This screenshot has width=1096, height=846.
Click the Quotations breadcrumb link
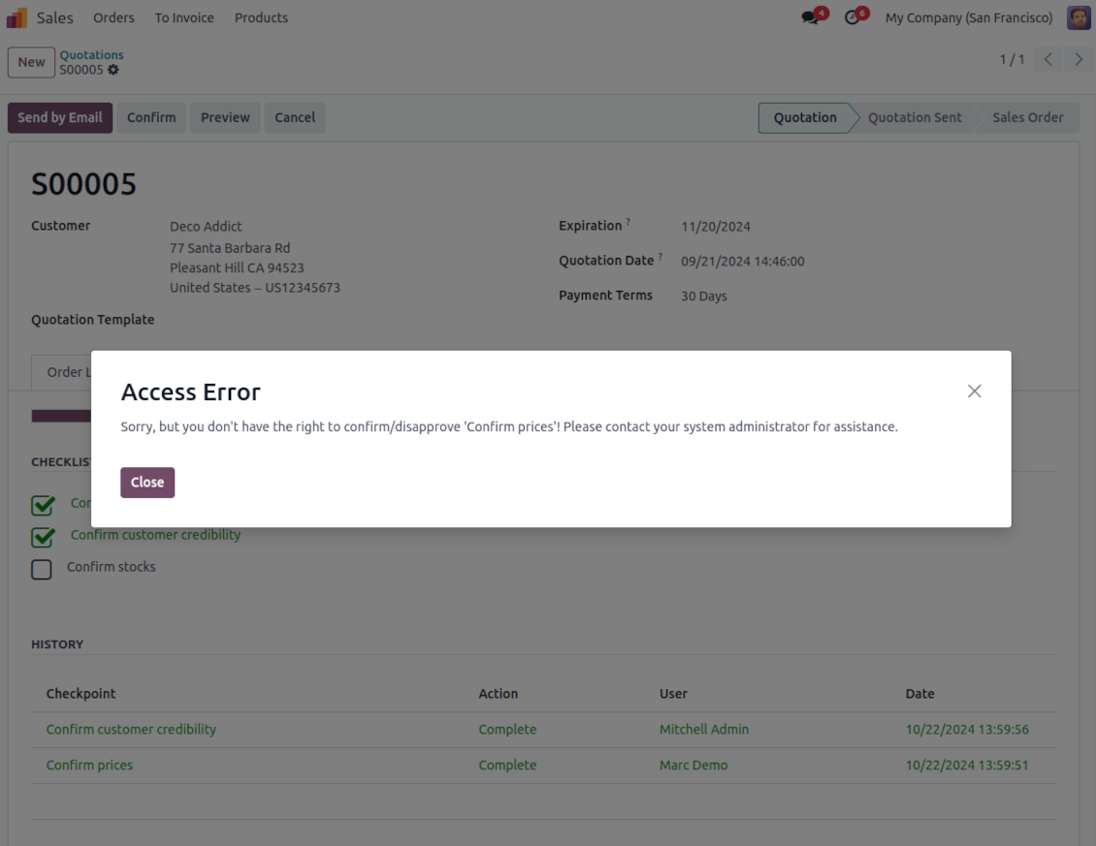pyautogui.click(x=91, y=55)
